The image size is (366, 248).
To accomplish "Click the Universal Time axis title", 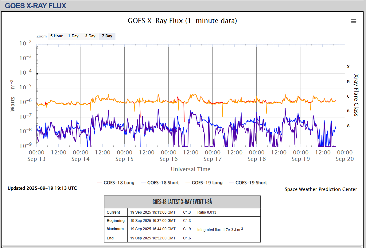I will pyautogui.click(x=191, y=169).
